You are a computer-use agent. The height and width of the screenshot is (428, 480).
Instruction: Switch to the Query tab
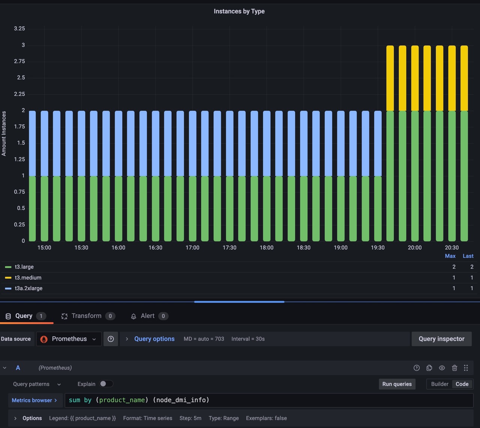(x=24, y=316)
